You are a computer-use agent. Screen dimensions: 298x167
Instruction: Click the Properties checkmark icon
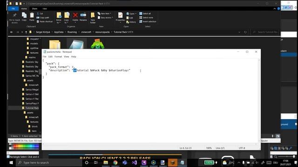click(x=120, y=15)
